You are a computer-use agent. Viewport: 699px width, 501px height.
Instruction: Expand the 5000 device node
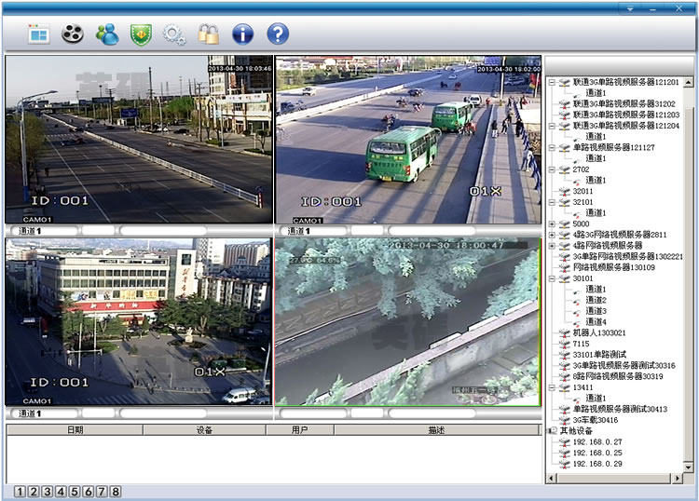click(x=552, y=224)
